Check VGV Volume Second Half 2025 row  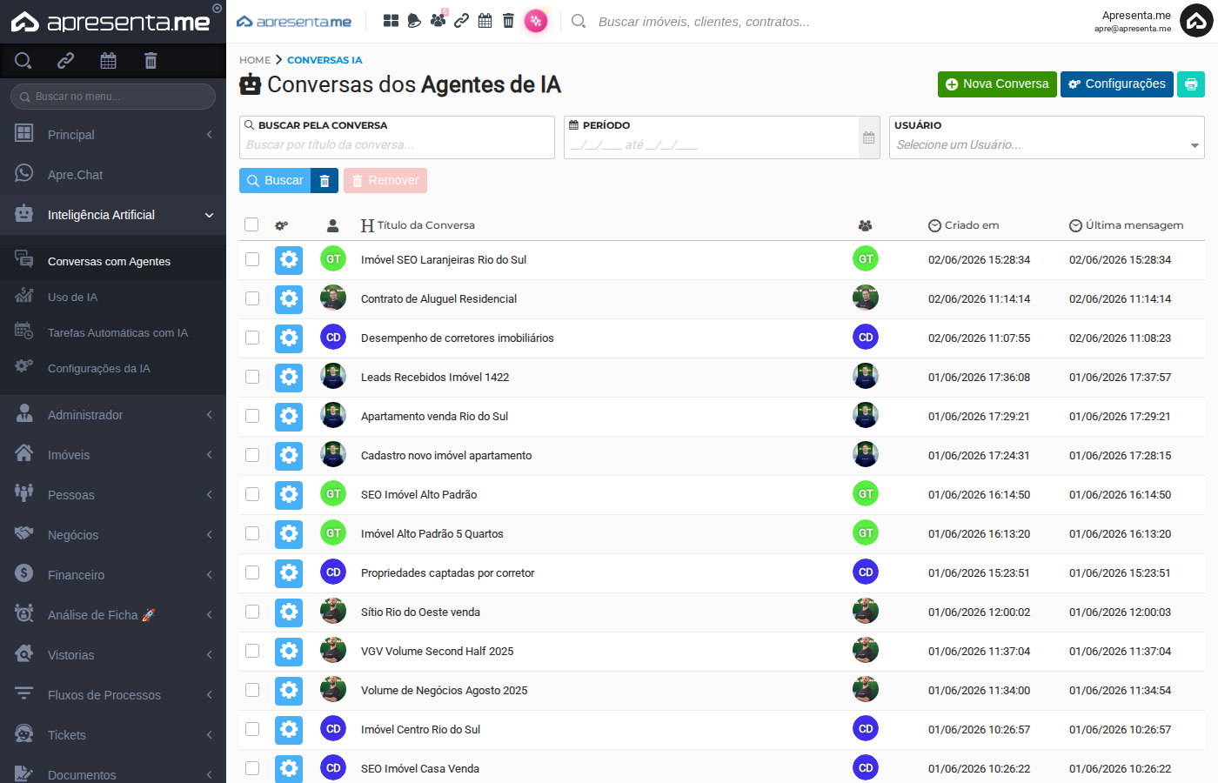[252, 651]
